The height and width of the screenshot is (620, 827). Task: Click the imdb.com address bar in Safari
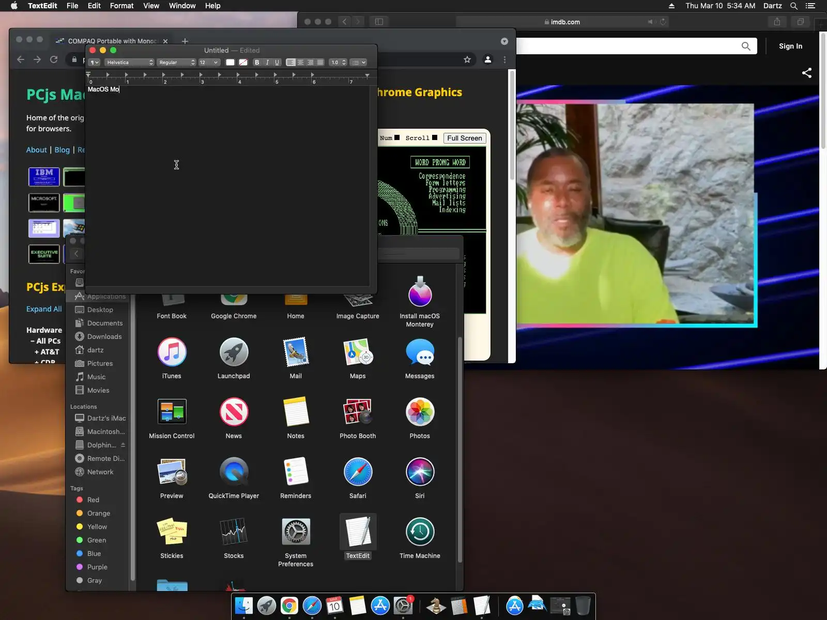point(562,22)
